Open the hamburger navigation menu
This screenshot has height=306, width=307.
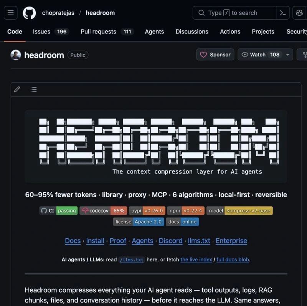click(11, 13)
